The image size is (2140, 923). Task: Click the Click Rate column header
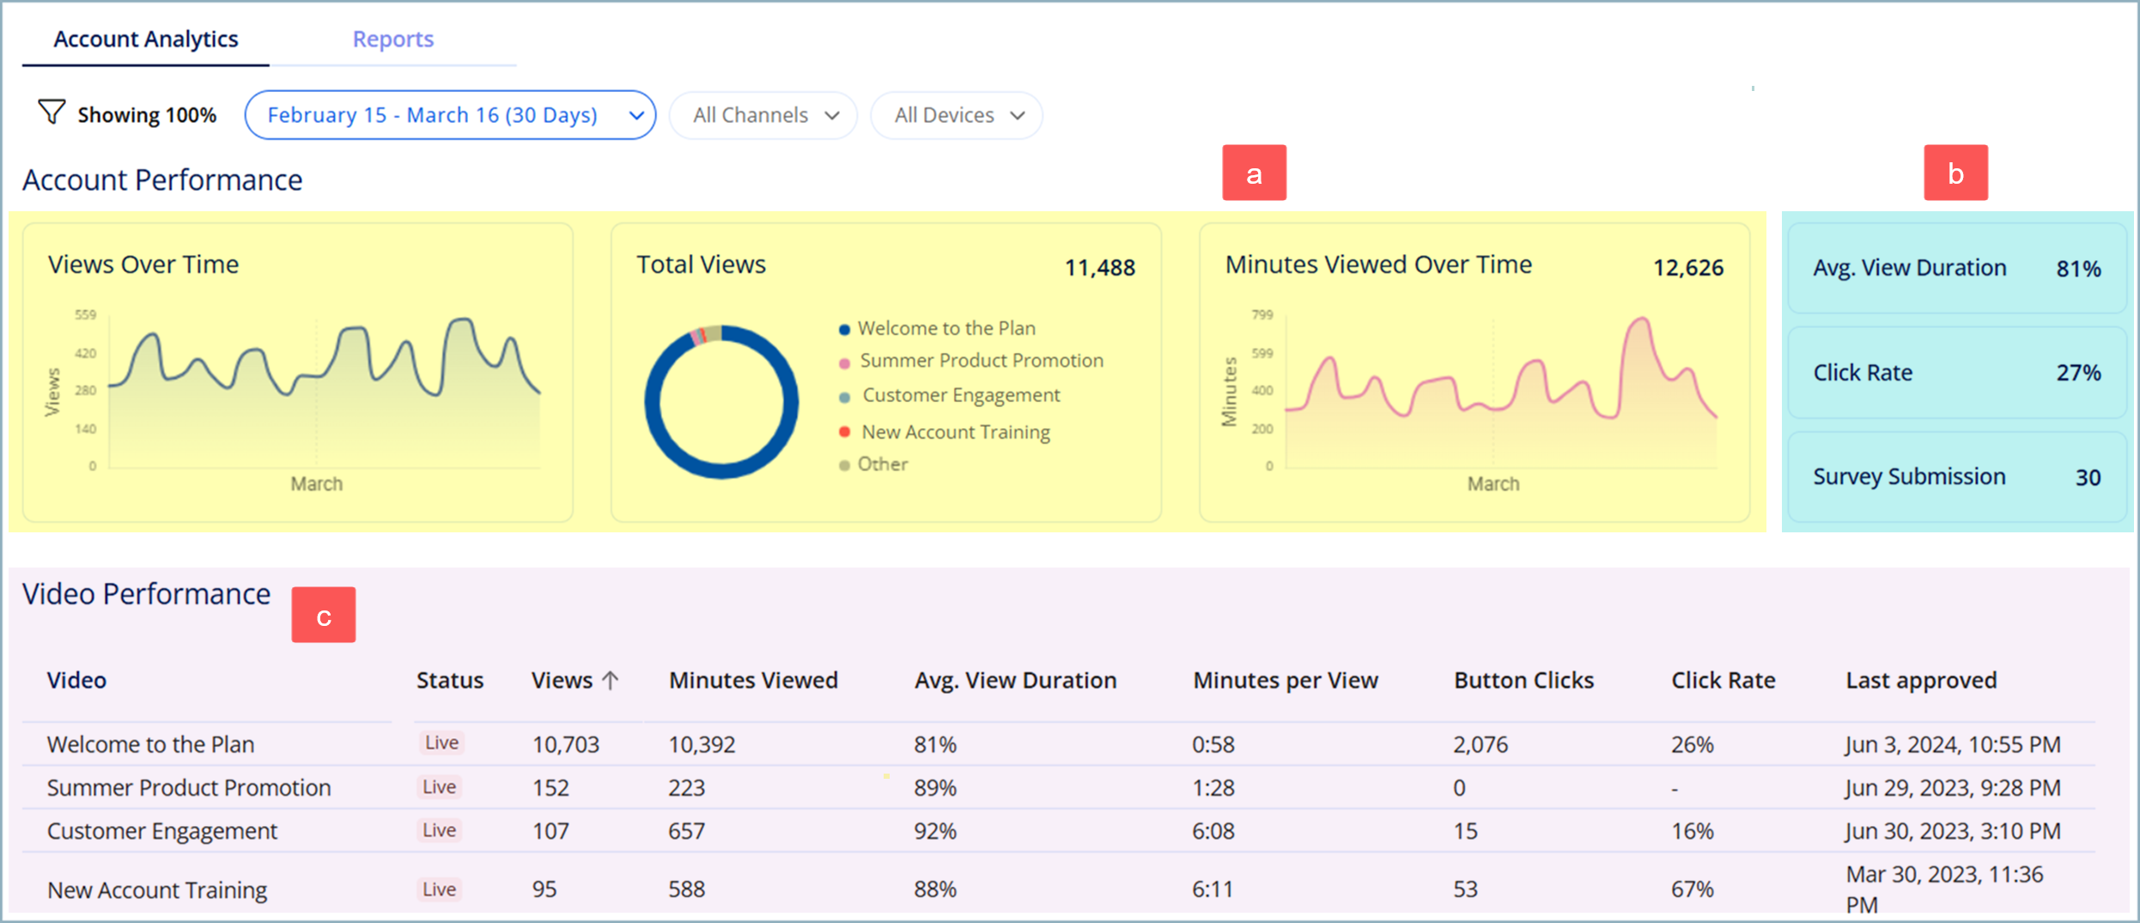coord(1723,681)
